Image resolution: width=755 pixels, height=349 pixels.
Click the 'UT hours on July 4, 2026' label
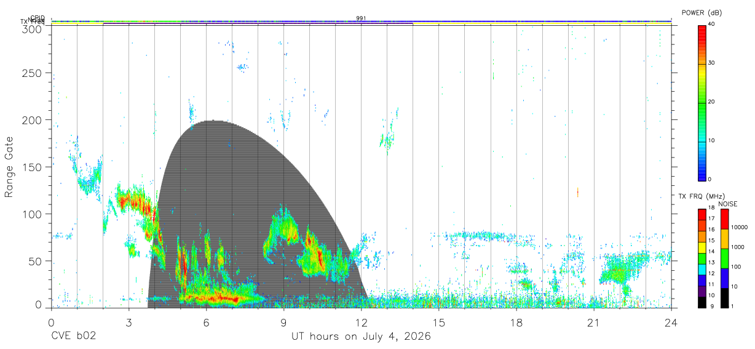(x=361, y=337)
